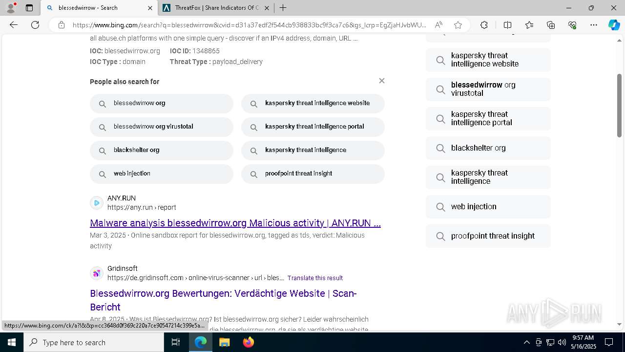The image size is (625, 352).
Task: Open the volume control in tray
Action: click(x=562, y=342)
